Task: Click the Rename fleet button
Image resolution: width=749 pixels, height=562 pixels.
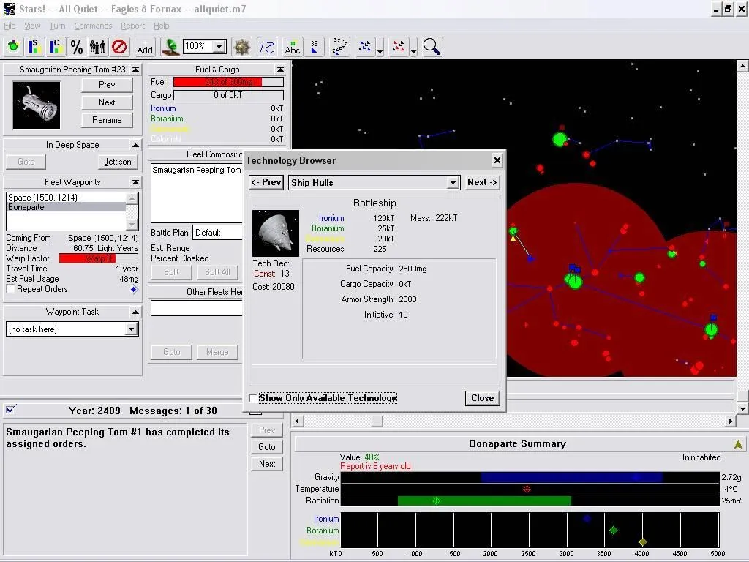Action: point(107,120)
